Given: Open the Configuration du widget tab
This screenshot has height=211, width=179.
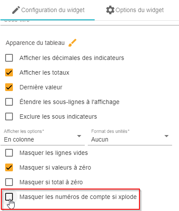Looking at the screenshot, I should pos(47,10).
